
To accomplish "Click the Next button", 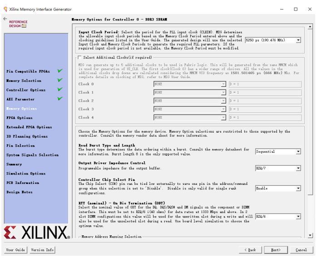I will click(x=276, y=250).
